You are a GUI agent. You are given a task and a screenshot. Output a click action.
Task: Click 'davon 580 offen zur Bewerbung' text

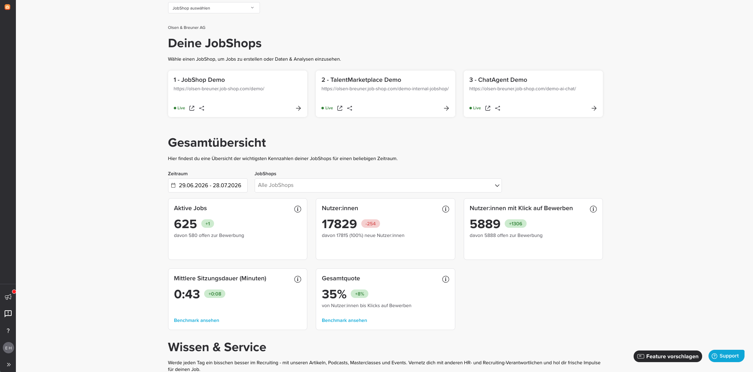tap(209, 236)
